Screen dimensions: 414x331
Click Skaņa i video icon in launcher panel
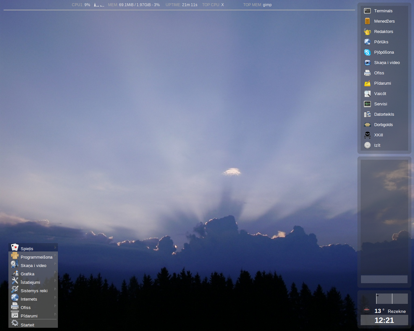coord(367,62)
